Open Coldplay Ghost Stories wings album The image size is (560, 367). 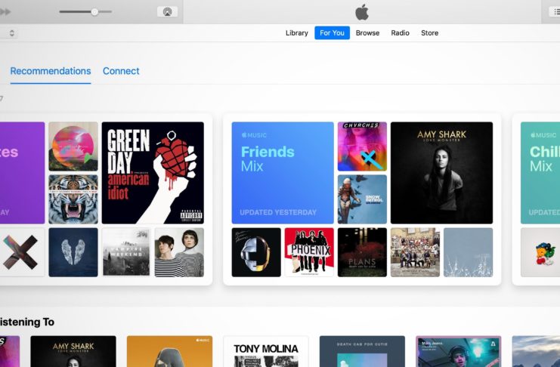coord(73,252)
